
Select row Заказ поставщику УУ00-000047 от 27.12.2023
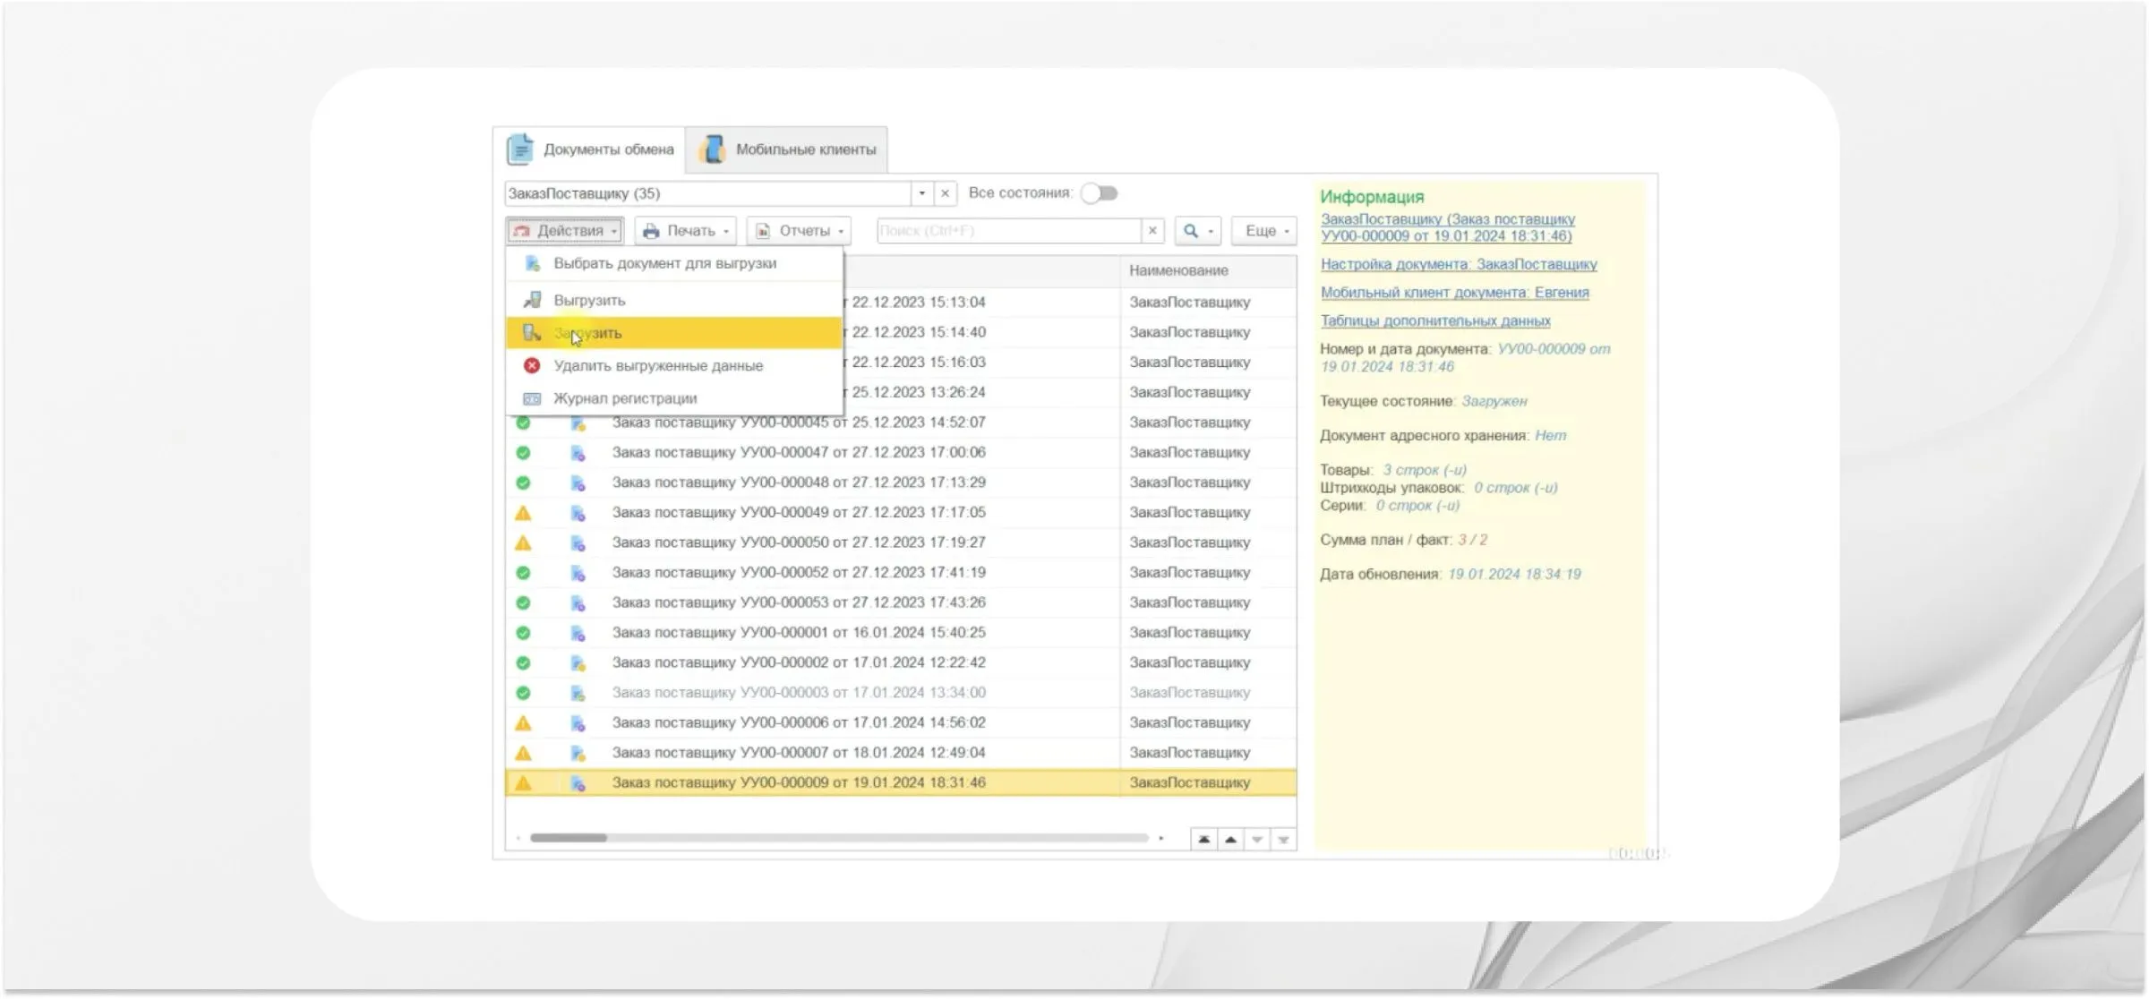tap(901, 453)
